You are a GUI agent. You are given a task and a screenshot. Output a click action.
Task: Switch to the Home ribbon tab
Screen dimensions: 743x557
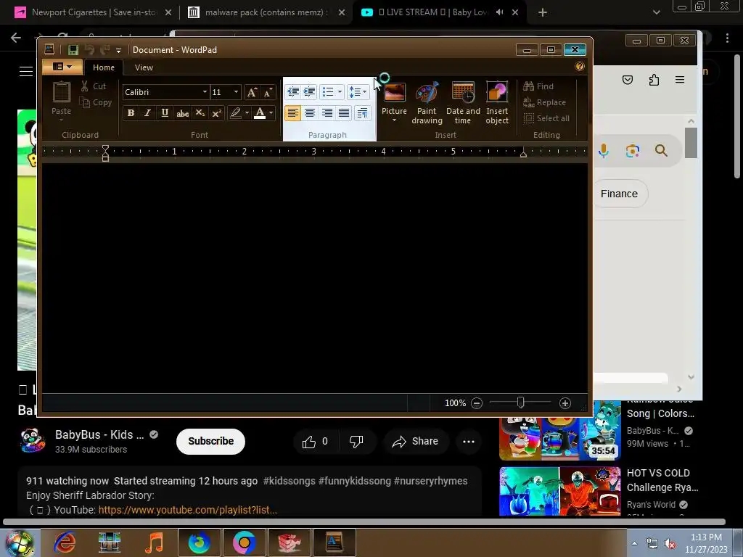click(103, 67)
